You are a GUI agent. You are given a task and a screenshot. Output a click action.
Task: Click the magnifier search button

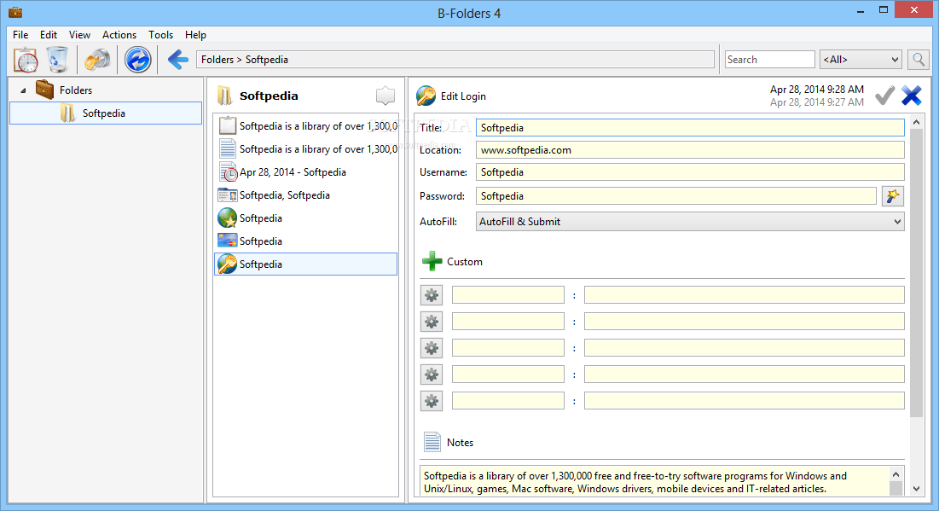918,60
